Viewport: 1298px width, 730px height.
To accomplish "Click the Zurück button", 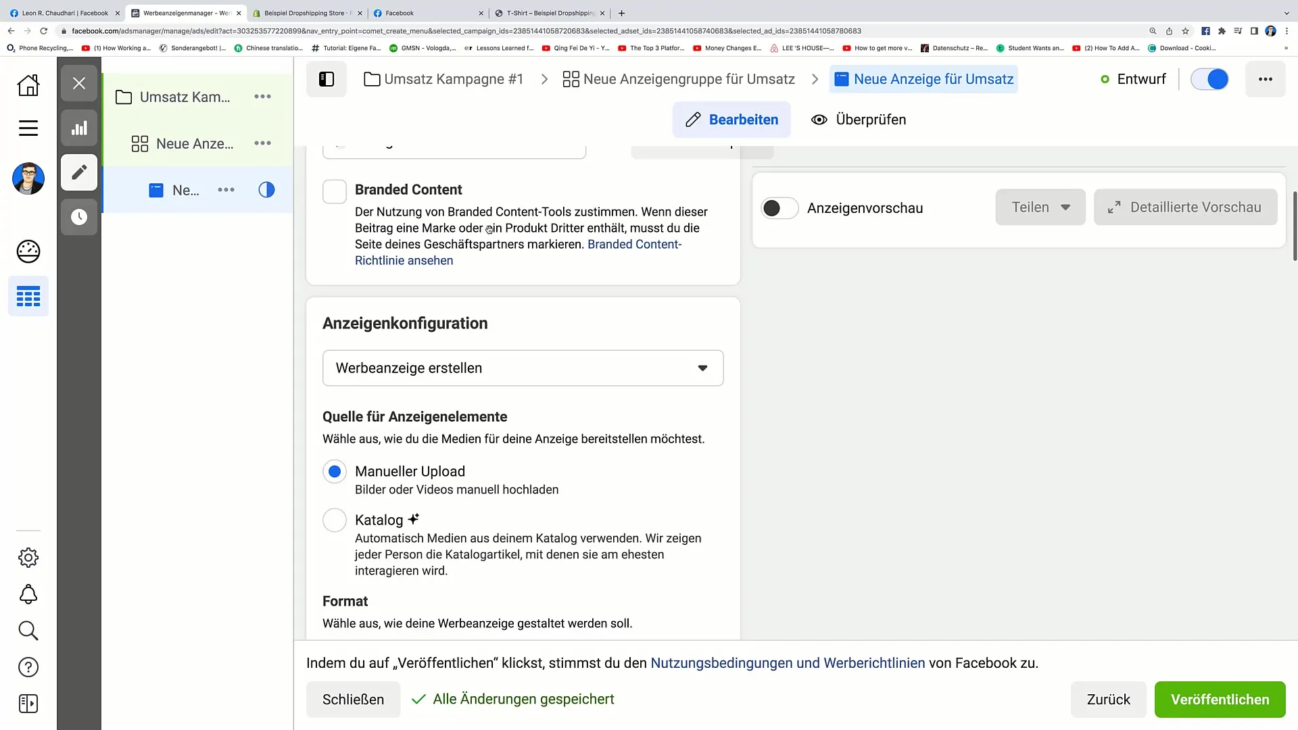I will [x=1109, y=700].
